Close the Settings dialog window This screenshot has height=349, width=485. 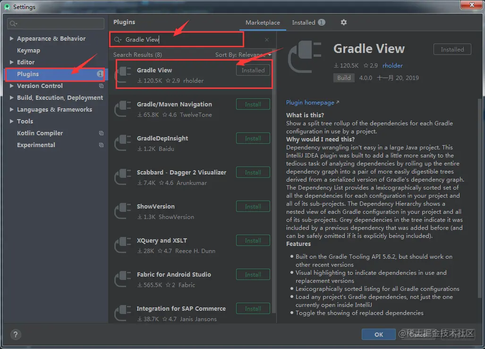pyautogui.click(x=471, y=5)
